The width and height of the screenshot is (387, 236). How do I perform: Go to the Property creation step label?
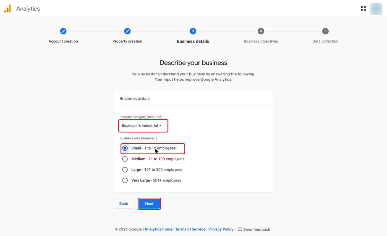click(x=127, y=41)
